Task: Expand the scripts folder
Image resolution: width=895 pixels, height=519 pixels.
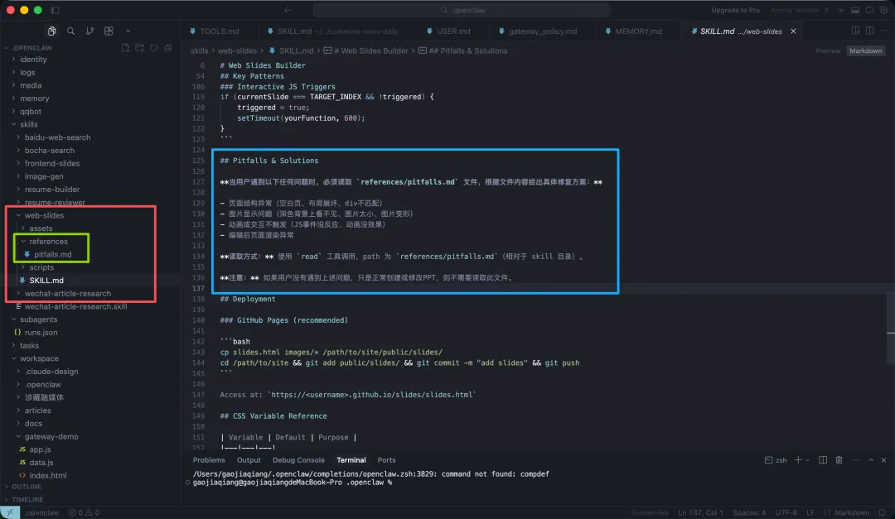Action: (x=41, y=267)
